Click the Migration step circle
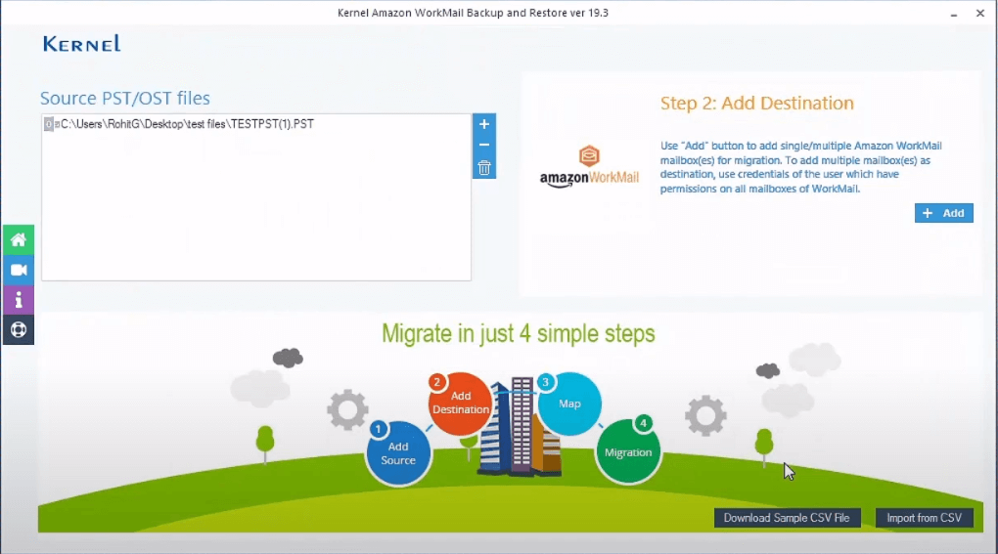The image size is (998, 554). coord(628,451)
